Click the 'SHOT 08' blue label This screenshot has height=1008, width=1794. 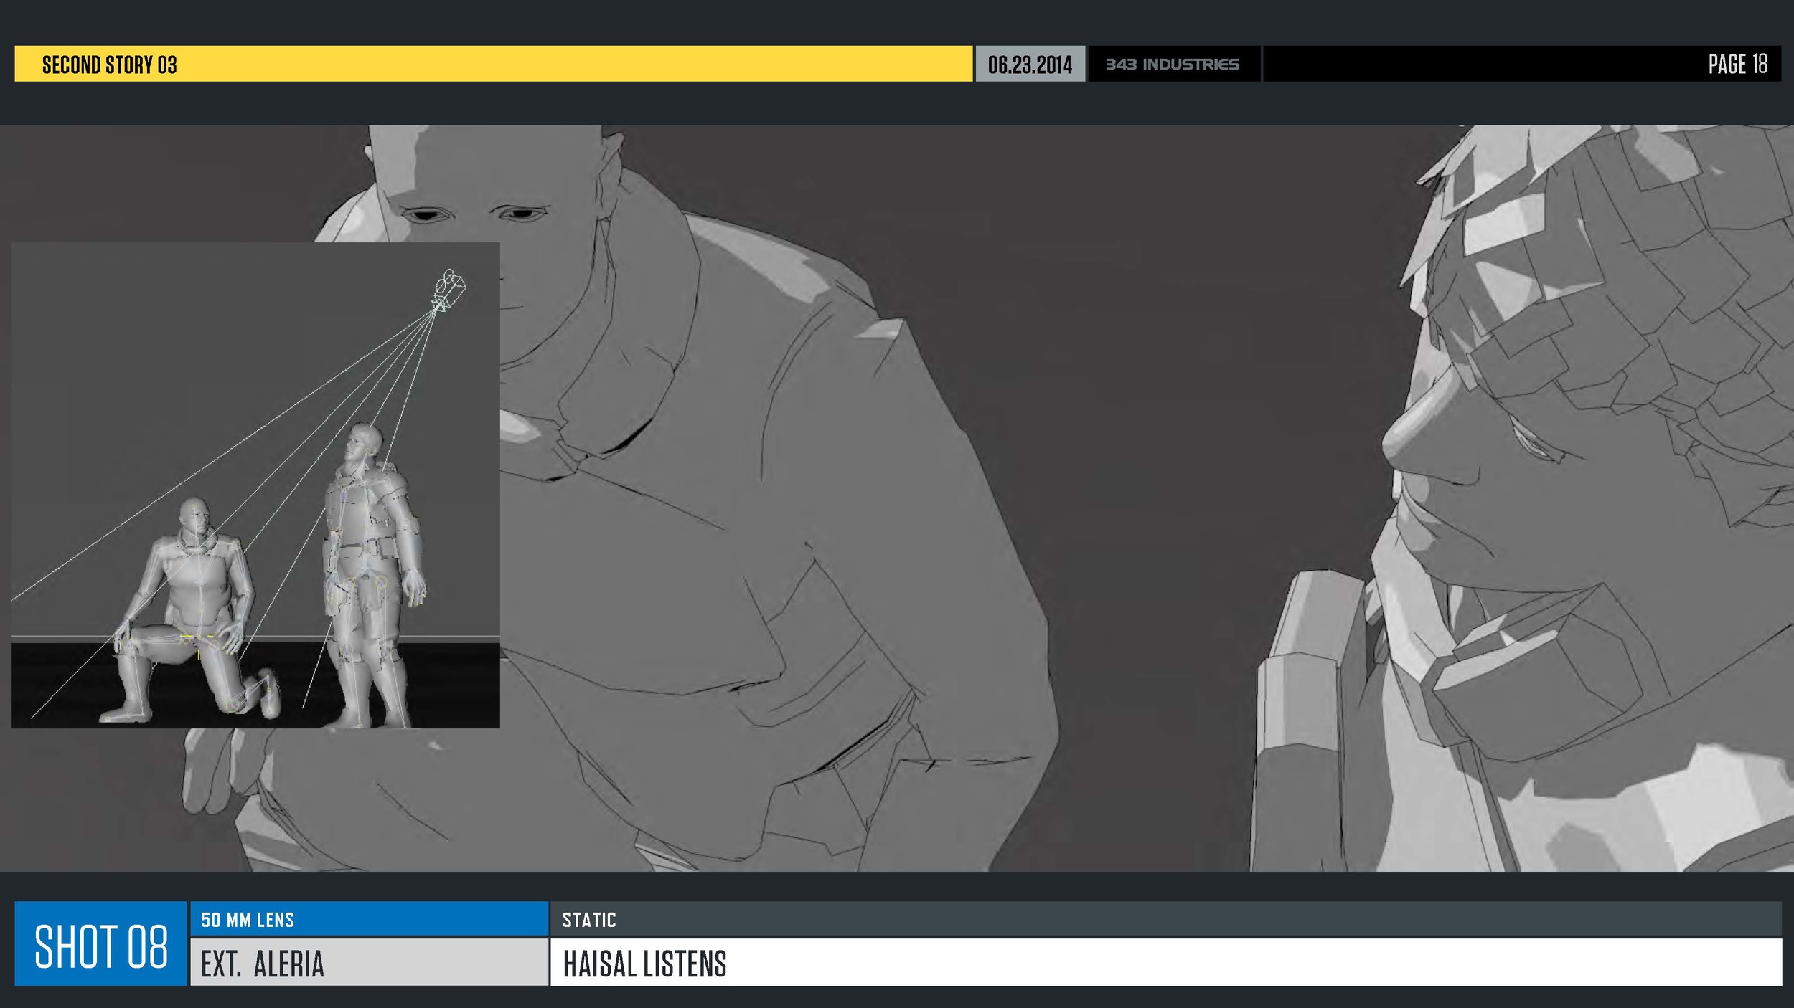coord(101,944)
